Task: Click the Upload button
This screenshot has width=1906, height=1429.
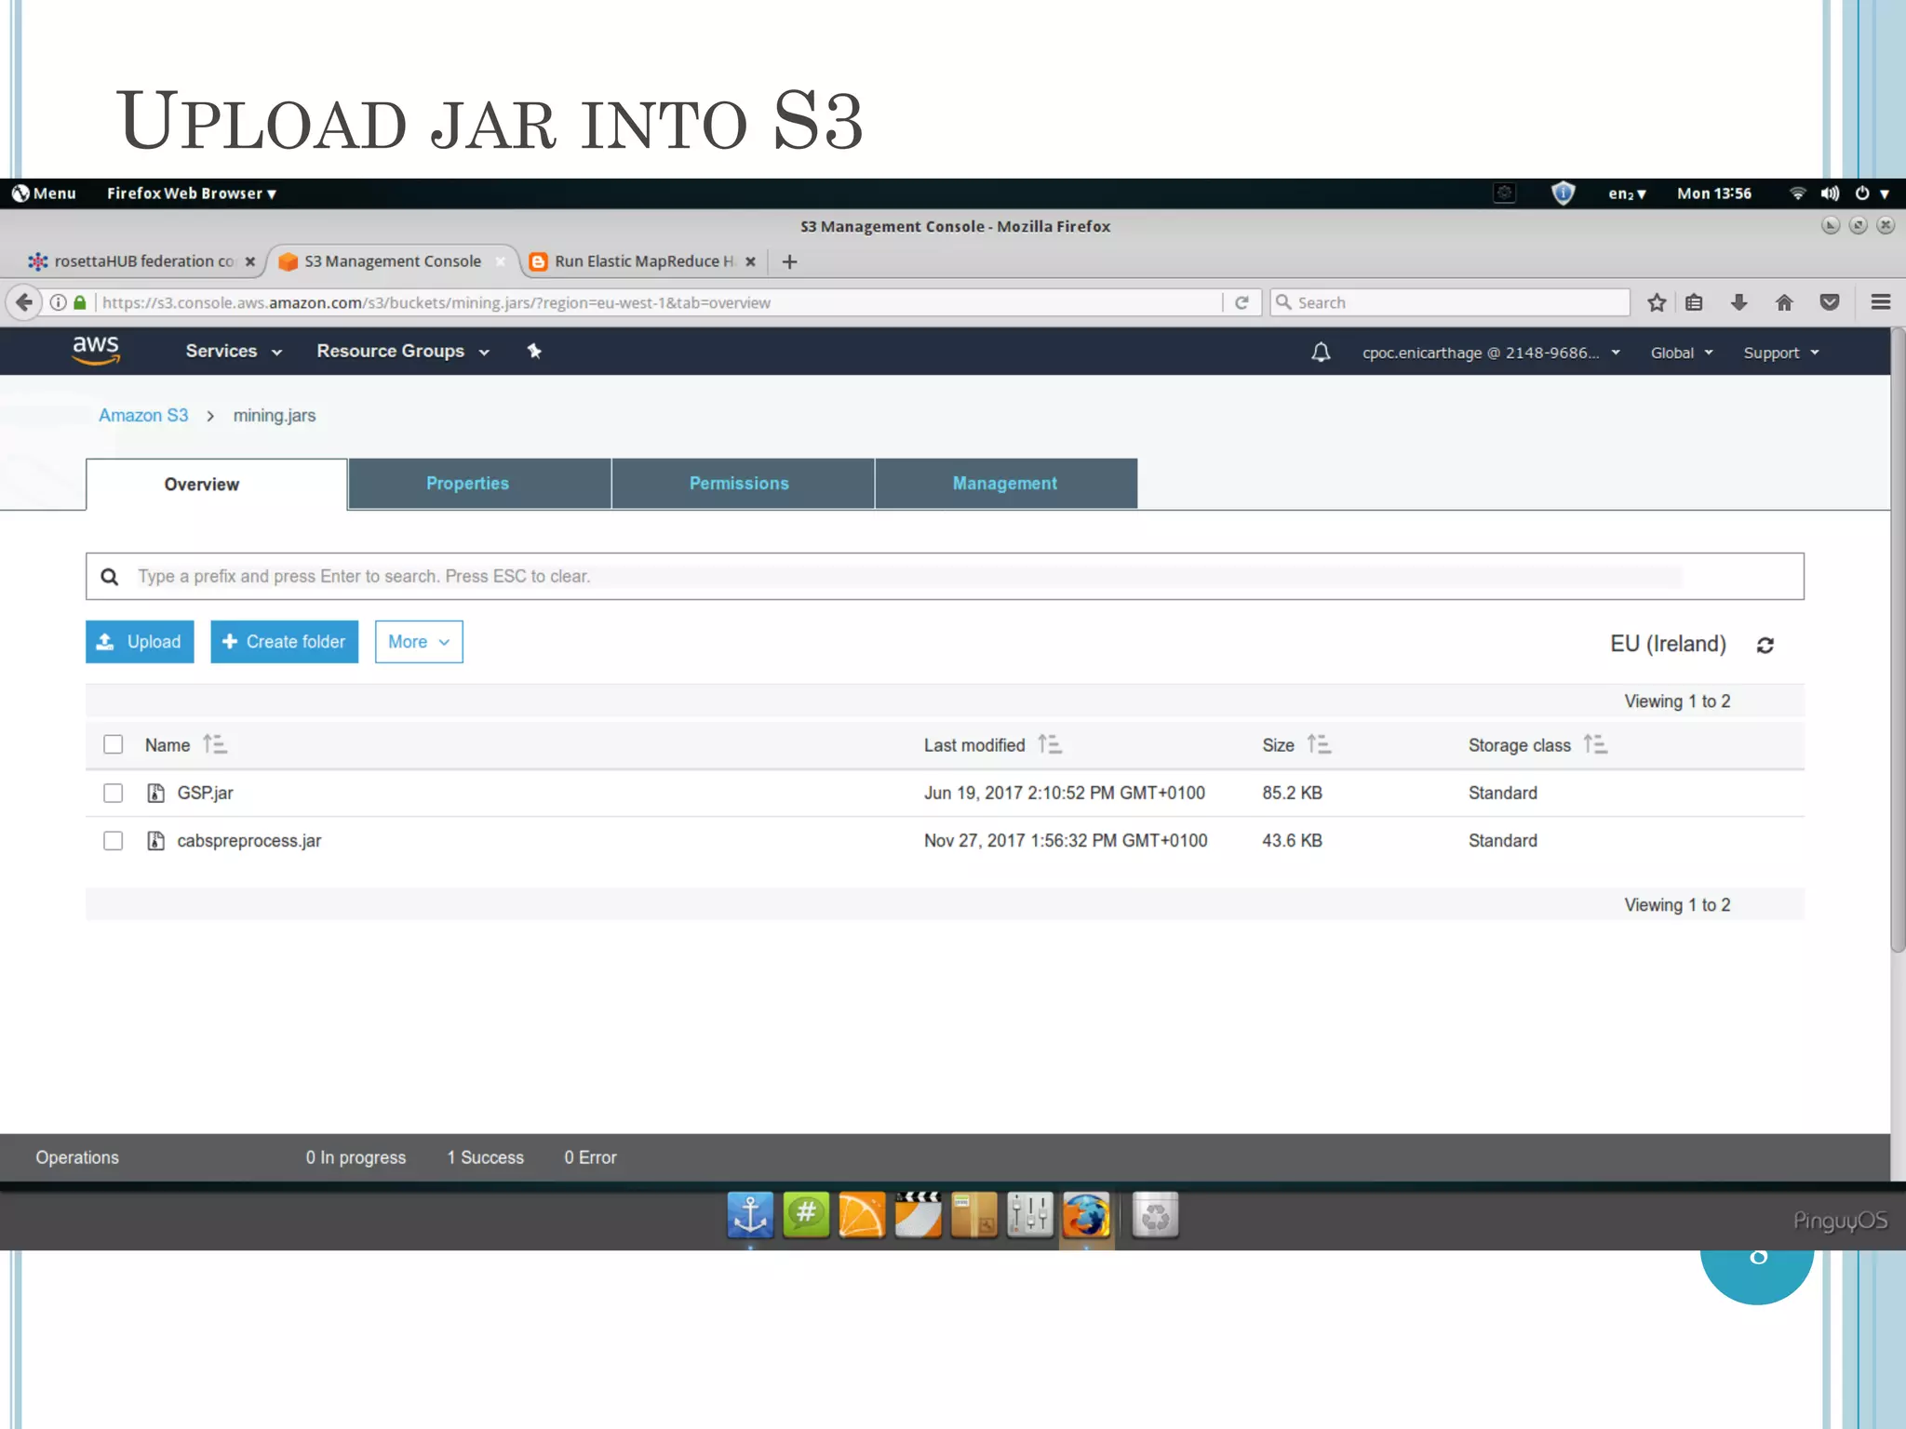Action: pos(140,642)
